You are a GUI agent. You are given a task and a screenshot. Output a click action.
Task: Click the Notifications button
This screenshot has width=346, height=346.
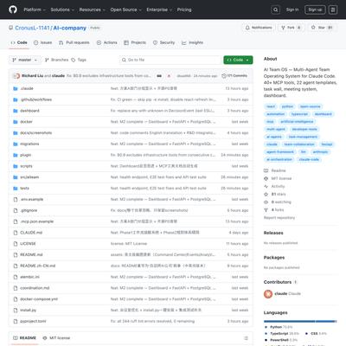click(x=259, y=28)
